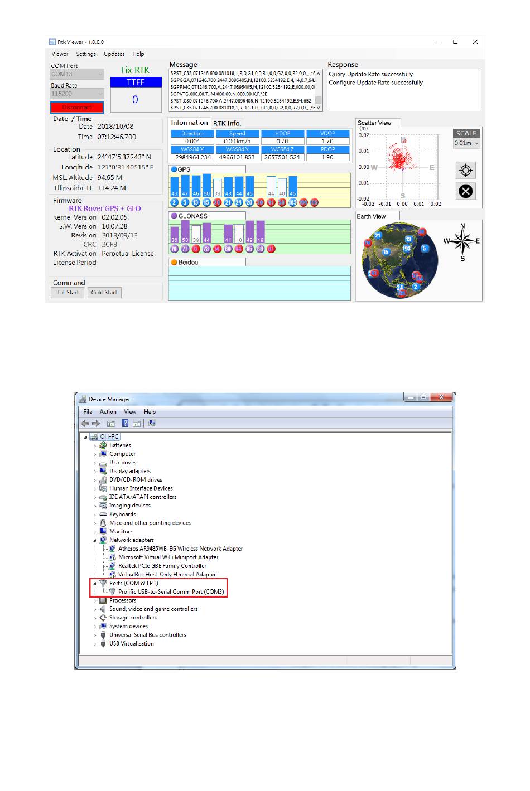Click the Message box scrollbar up arrow

point(319,72)
